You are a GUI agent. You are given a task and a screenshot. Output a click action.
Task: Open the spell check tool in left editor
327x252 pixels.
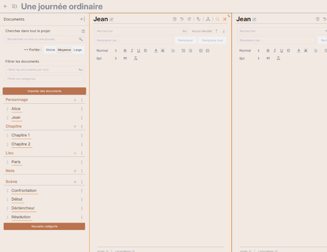[x=199, y=19]
